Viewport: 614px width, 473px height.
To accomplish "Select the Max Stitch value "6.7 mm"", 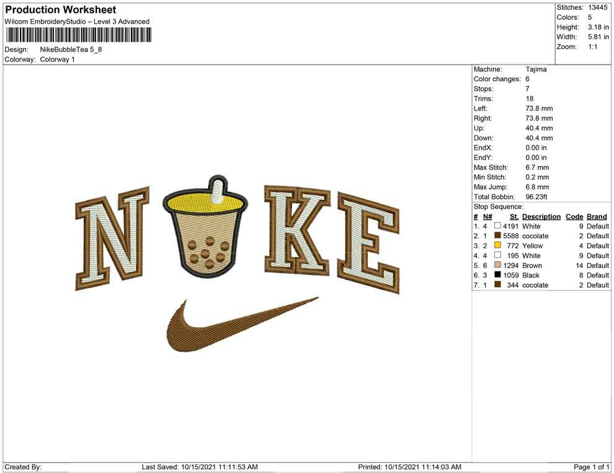I will pyautogui.click(x=537, y=168).
